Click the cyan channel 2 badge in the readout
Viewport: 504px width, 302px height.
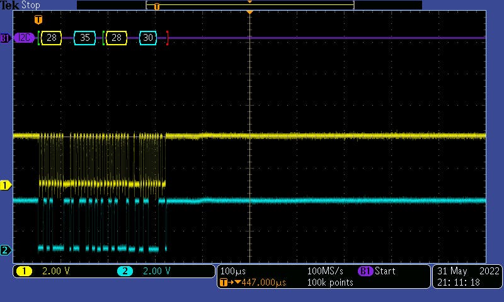(125, 271)
